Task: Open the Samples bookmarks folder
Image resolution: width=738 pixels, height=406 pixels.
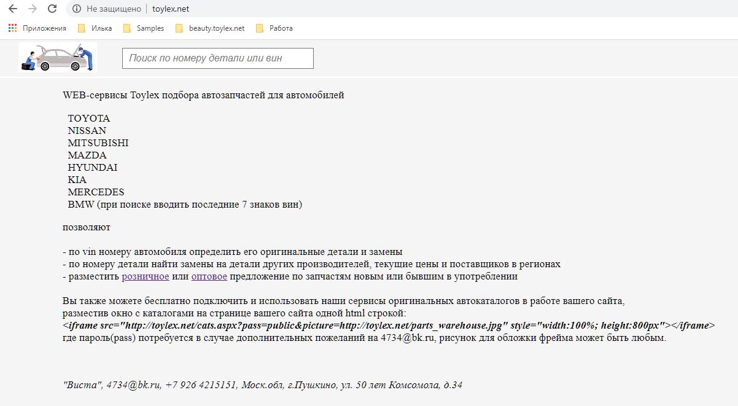Action: [144, 28]
